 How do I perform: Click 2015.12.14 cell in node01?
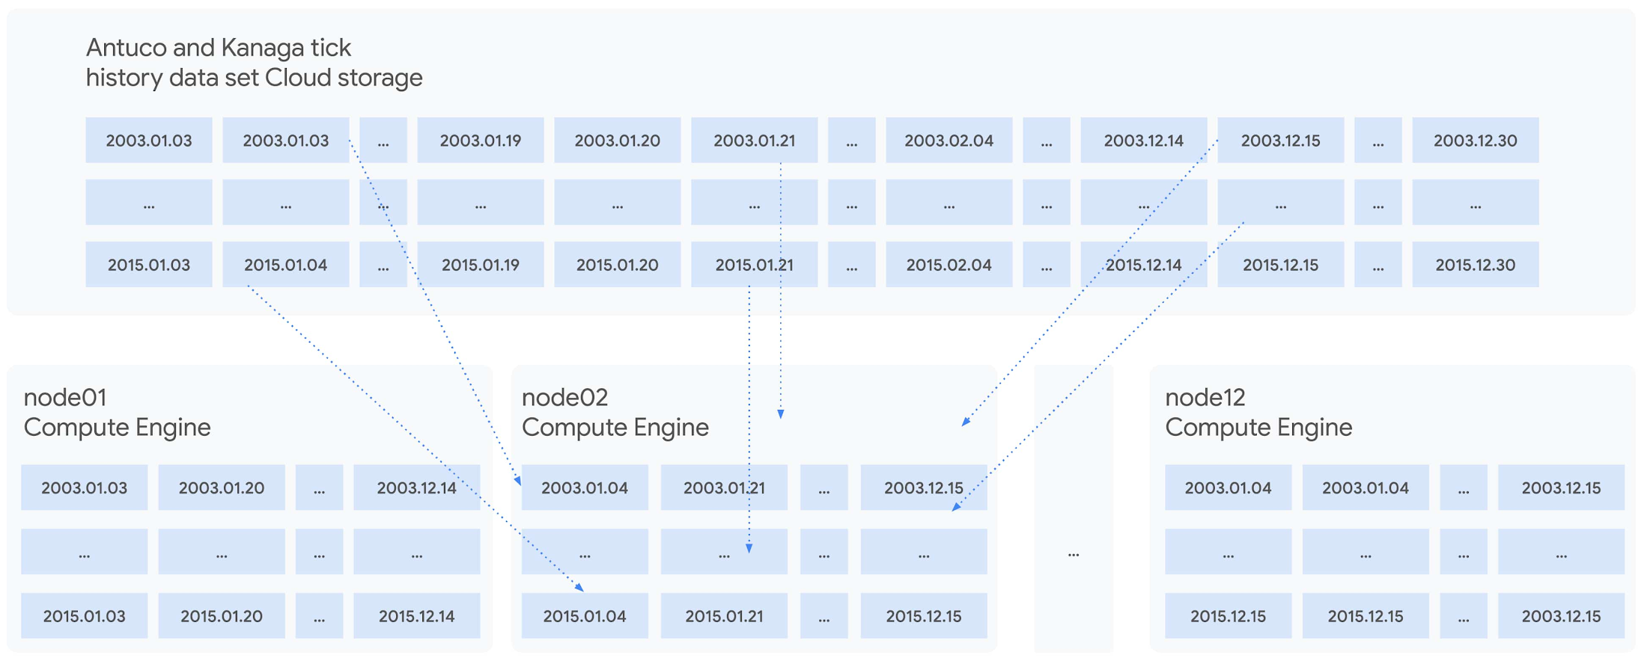click(x=417, y=615)
